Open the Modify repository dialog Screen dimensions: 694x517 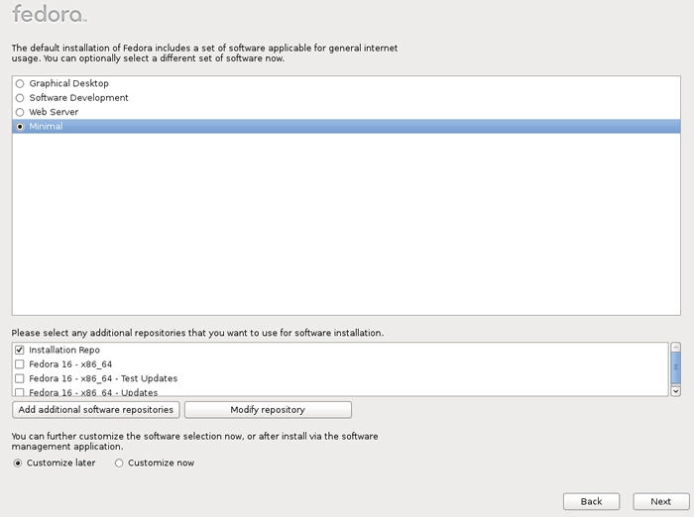(x=268, y=409)
